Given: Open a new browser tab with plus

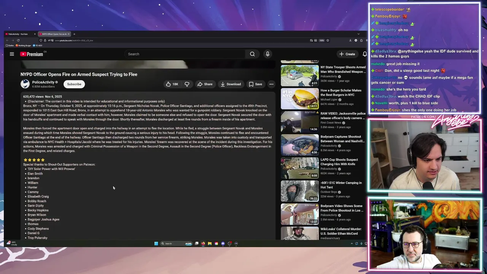Looking at the screenshot, I should 74,34.
